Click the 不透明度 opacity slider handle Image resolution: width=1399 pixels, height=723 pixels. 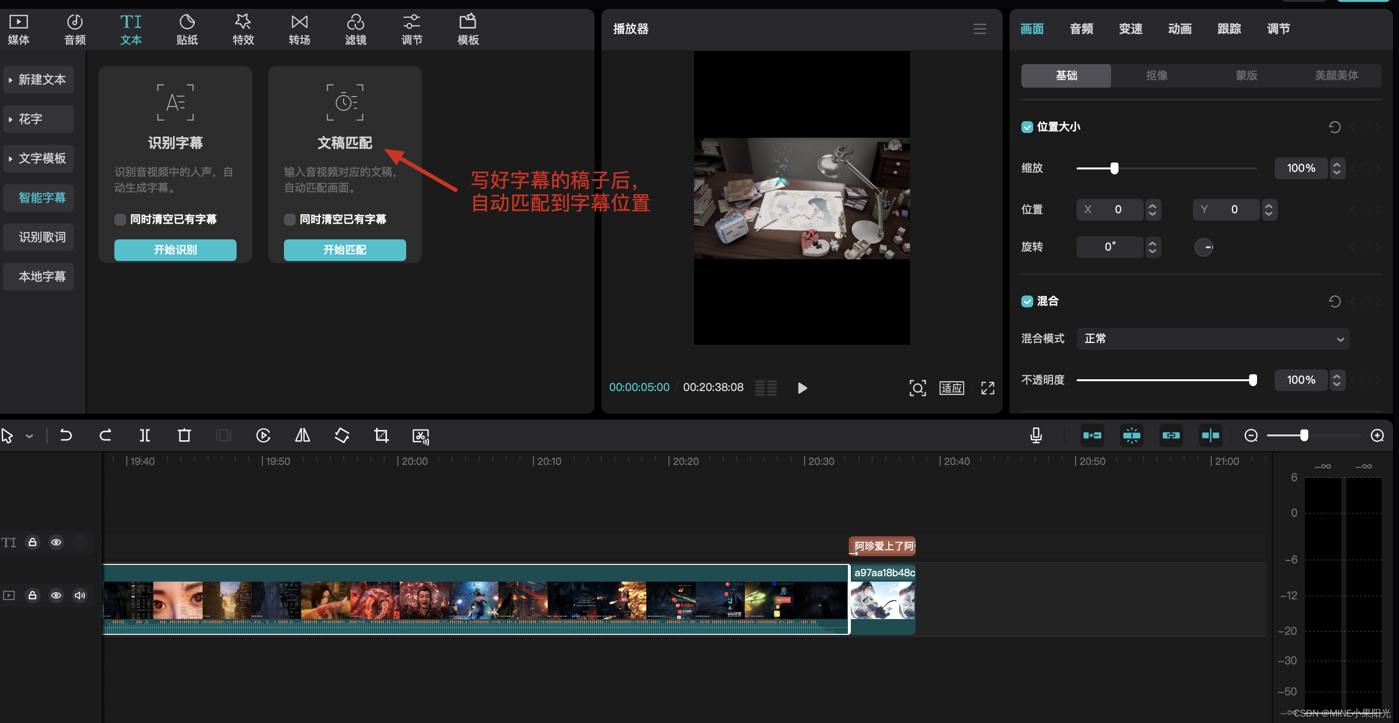pyautogui.click(x=1253, y=380)
